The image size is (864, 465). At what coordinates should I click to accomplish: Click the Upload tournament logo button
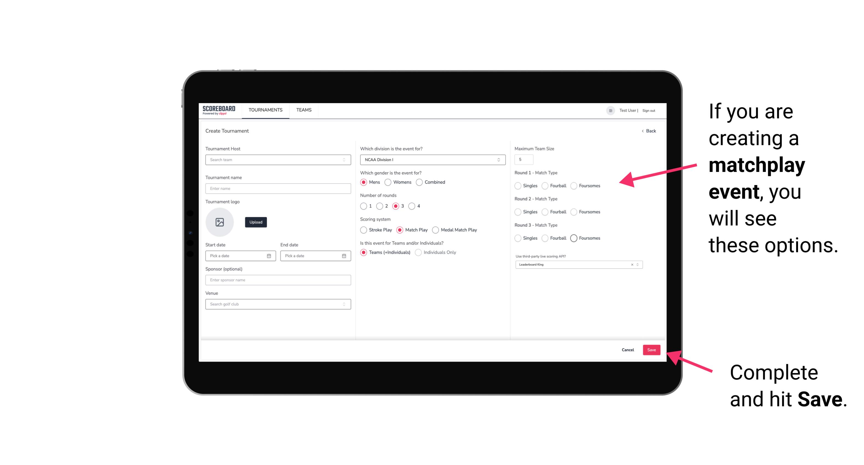[x=256, y=222]
